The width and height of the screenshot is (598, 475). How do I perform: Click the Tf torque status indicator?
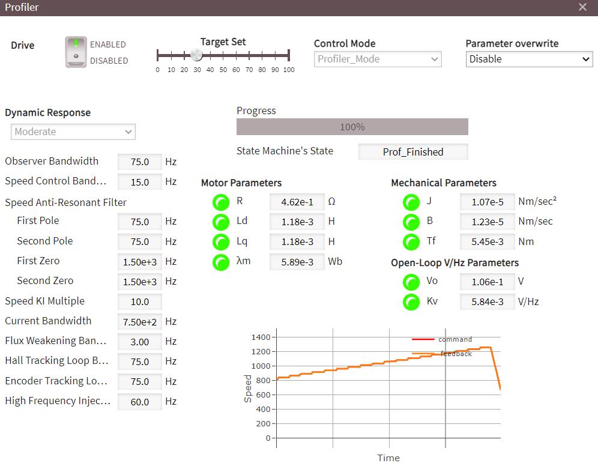(x=411, y=242)
